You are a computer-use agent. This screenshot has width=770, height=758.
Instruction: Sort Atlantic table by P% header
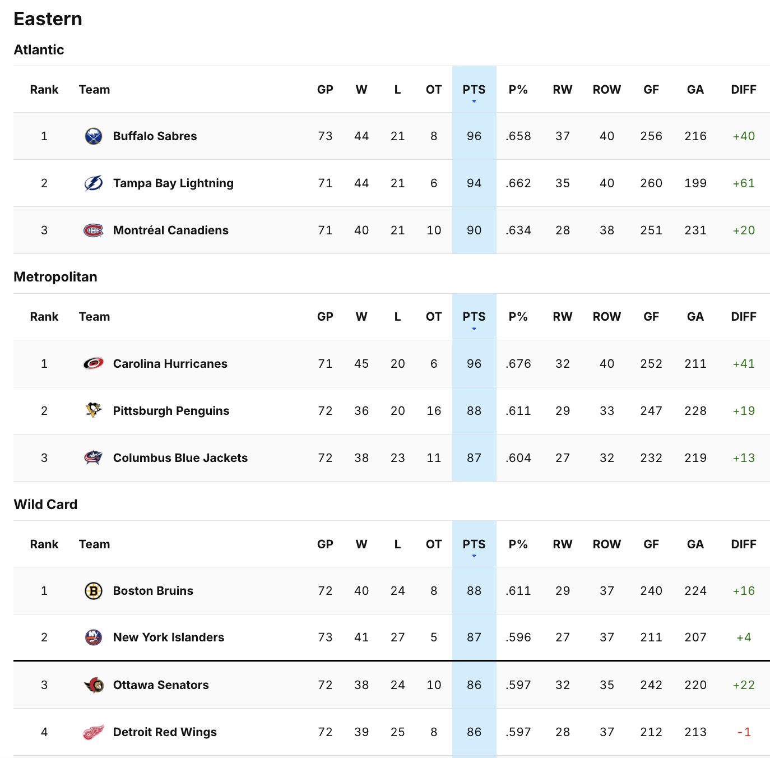click(x=518, y=90)
